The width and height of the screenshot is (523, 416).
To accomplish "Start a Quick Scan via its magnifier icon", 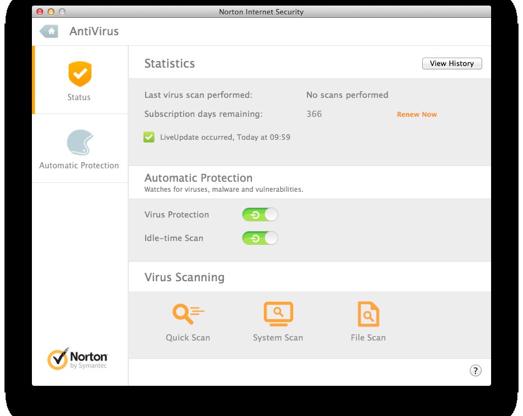I will click(x=188, y=314).
